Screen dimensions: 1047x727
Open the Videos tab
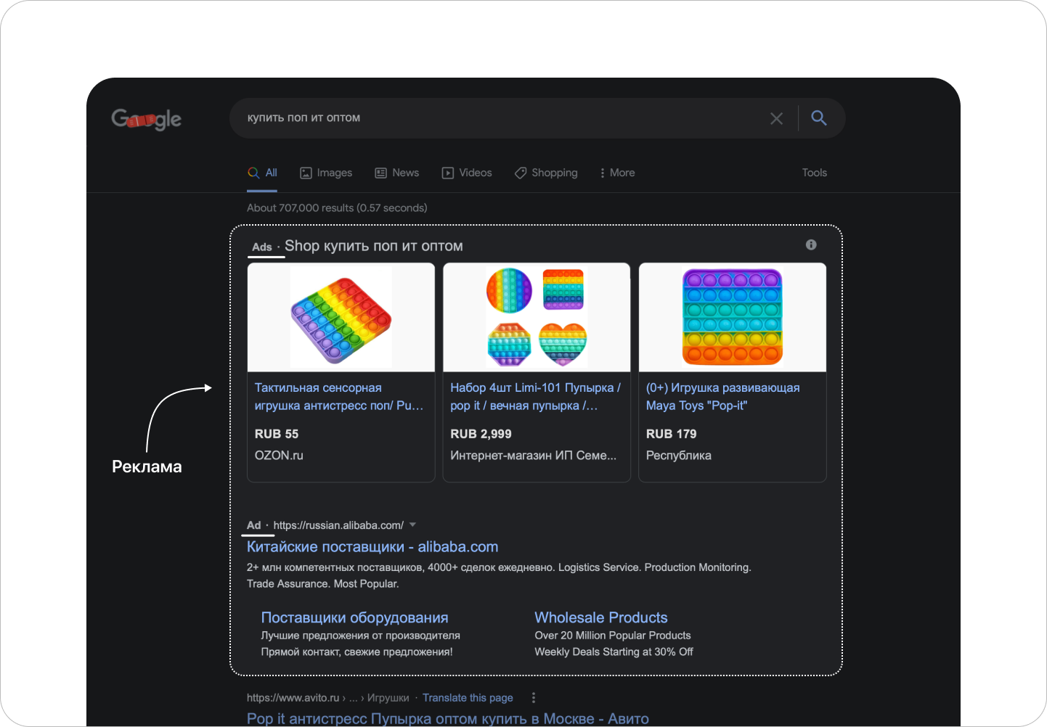click(467, 173)
